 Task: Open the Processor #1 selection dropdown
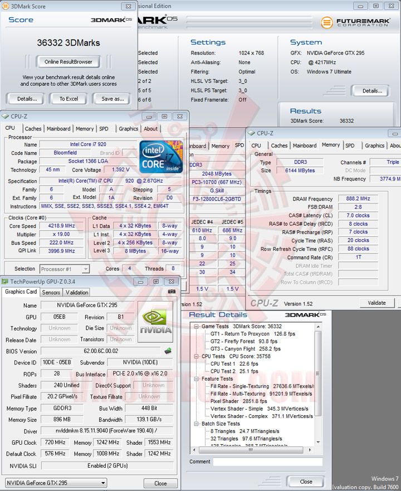point(86,269)
